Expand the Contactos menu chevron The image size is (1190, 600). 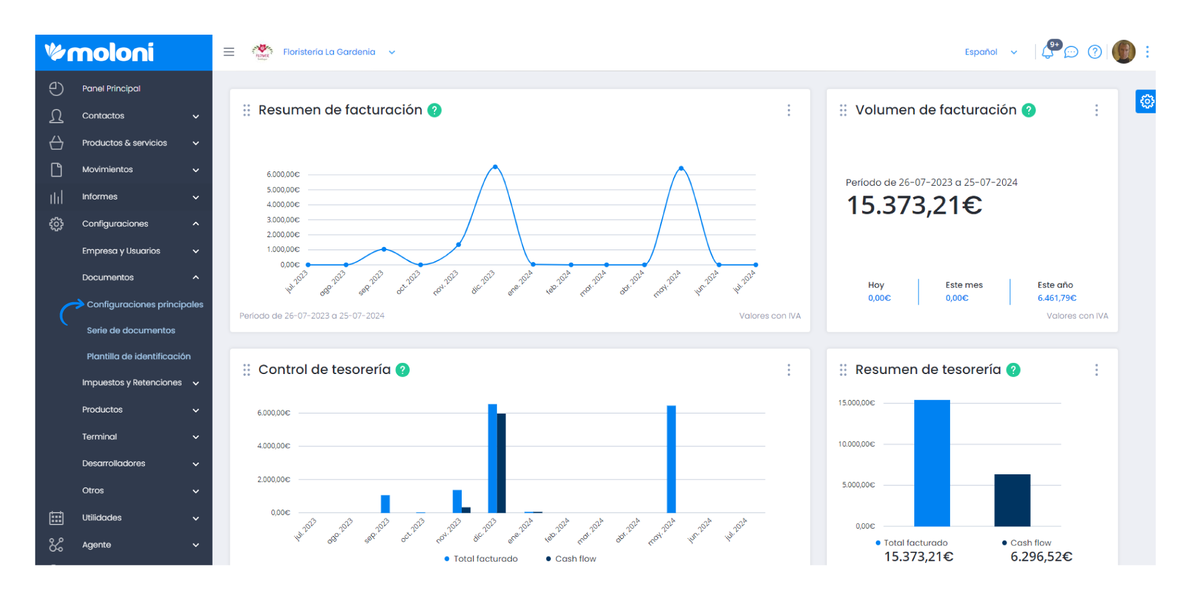(x=196, y=116)
